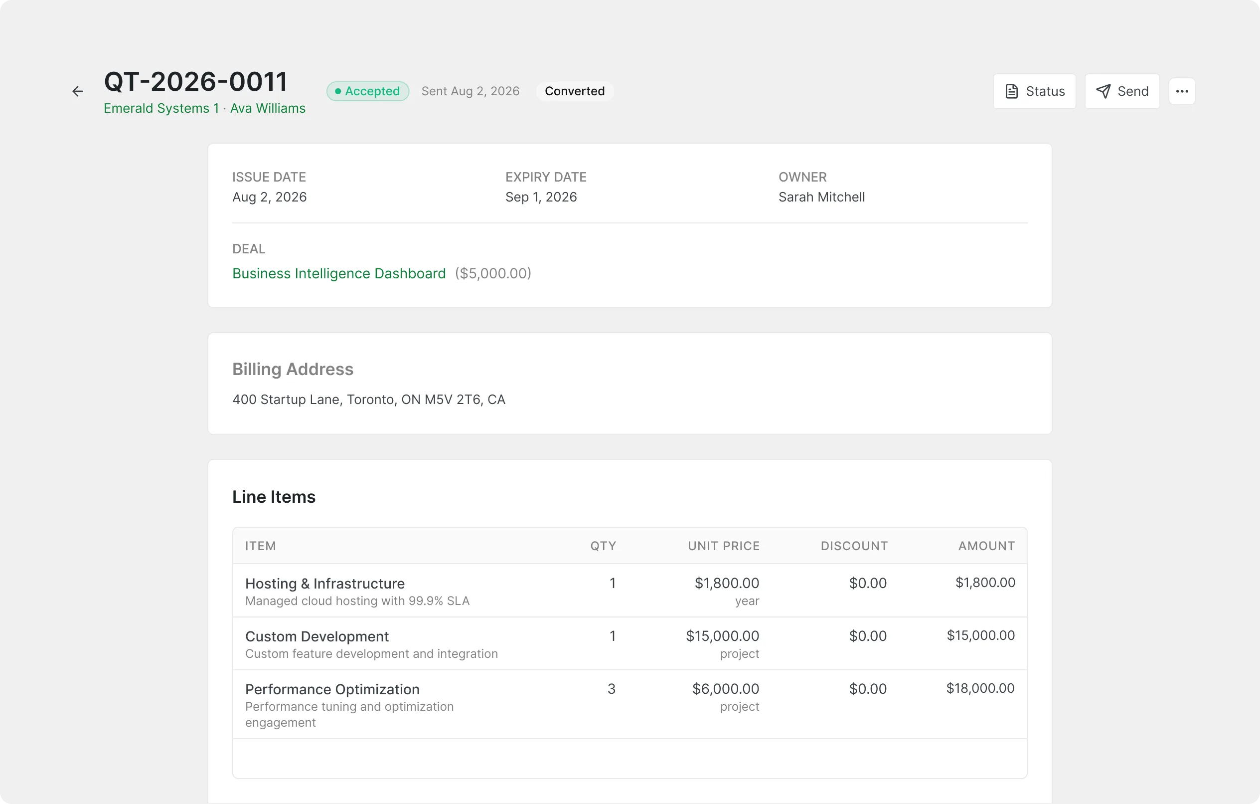Click the Performance Optimization discount $0.00
The image size is (1260, 804).
click(x=868, y=689)
